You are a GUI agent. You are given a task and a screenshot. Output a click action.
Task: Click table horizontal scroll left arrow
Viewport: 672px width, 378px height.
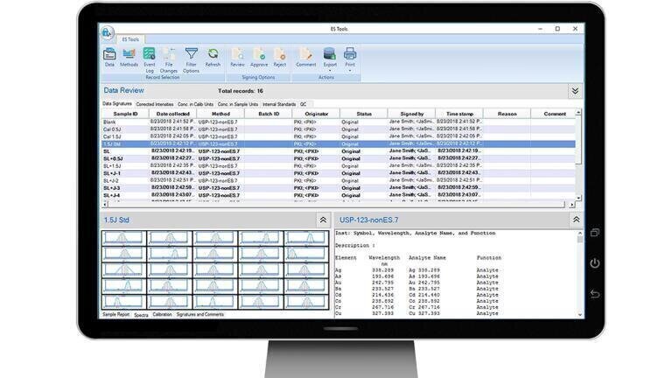[105, 205]
